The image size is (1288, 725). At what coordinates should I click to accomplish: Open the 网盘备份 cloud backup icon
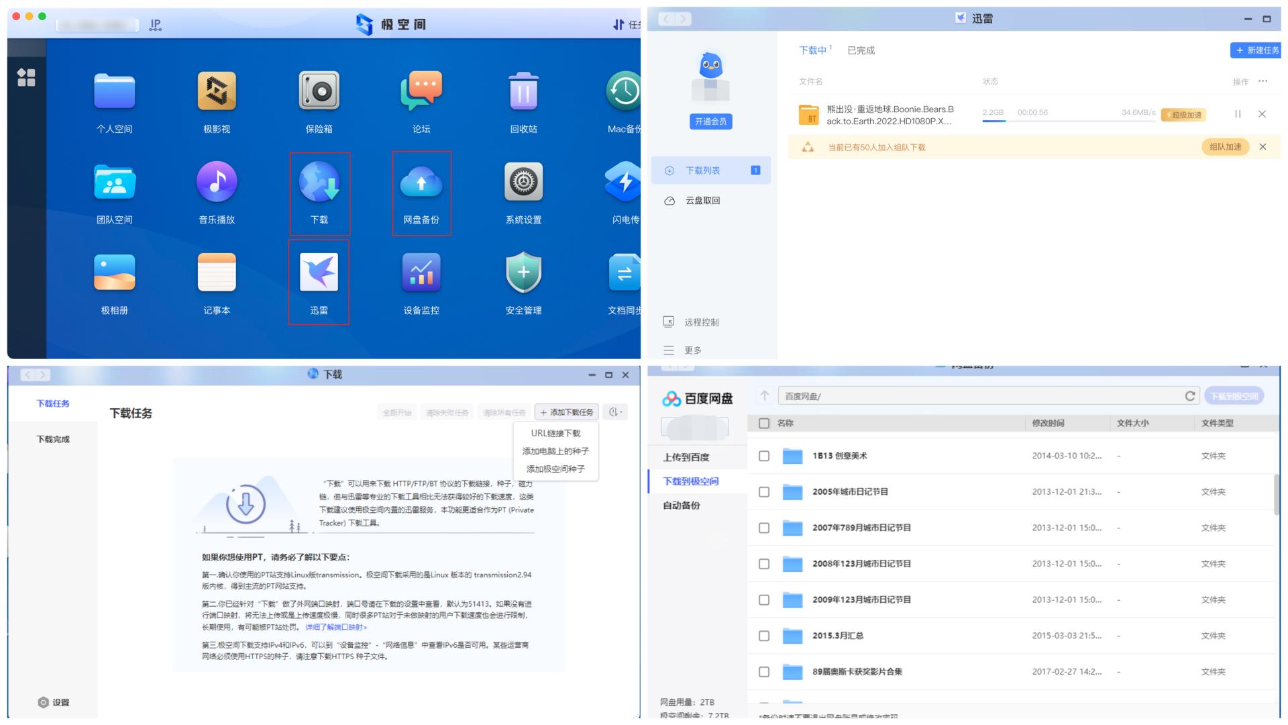[x=421, y=183]
